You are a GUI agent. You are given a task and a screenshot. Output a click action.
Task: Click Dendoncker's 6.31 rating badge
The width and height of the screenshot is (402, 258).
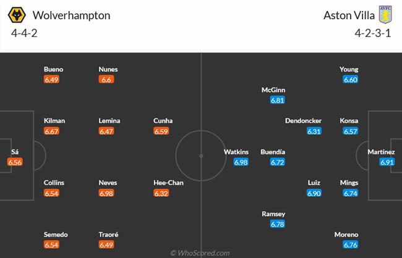314,131
